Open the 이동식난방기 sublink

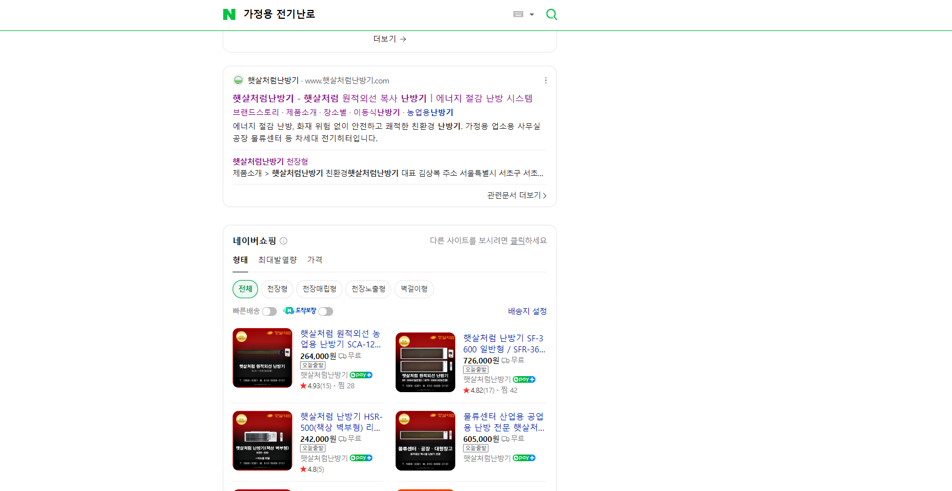[x=376, y=112]
